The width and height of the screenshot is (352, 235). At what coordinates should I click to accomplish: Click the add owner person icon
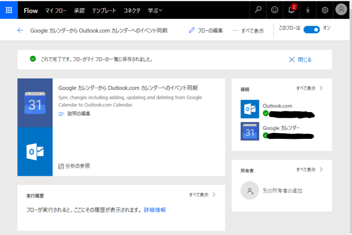tap(250, 191)
